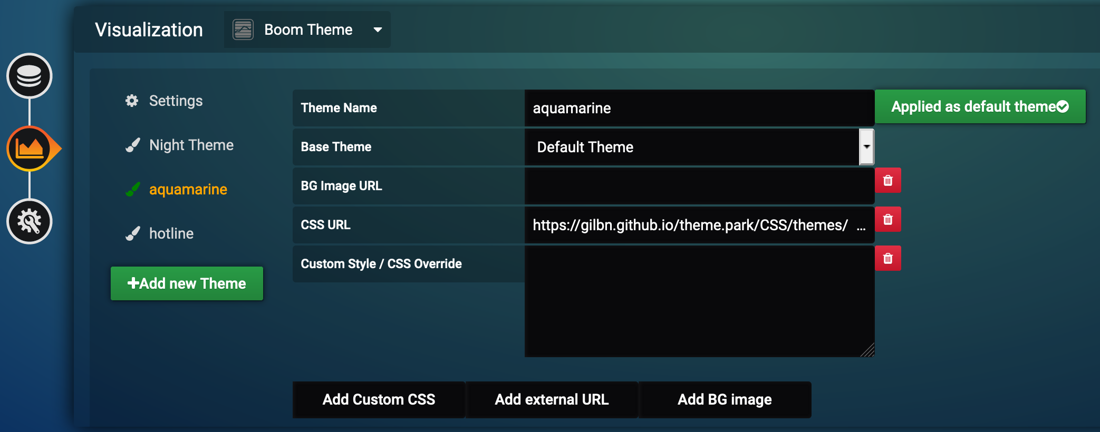Screen dimensions: 1100x432
Task: Click Add external URL button
Action: pos(552,400)
